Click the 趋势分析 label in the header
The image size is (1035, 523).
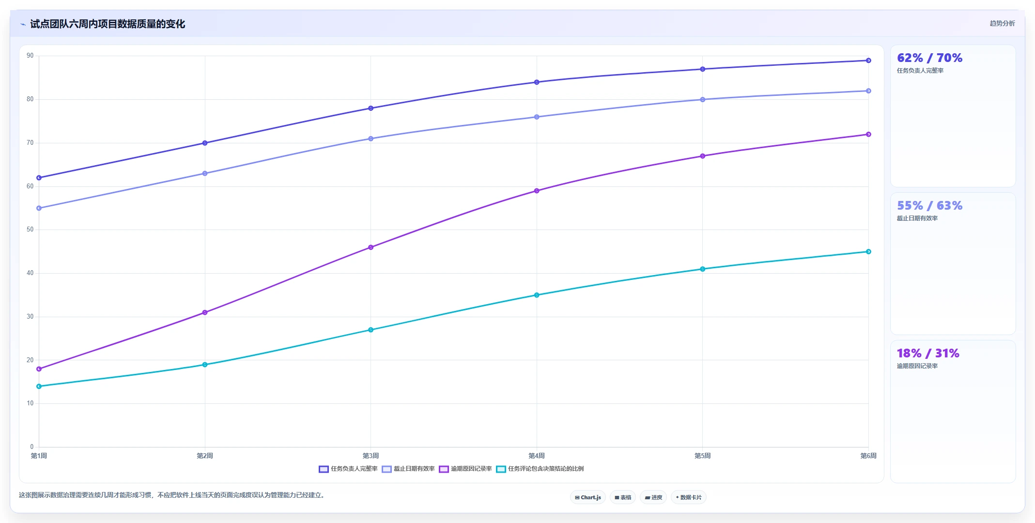(x=1002, y=23)
